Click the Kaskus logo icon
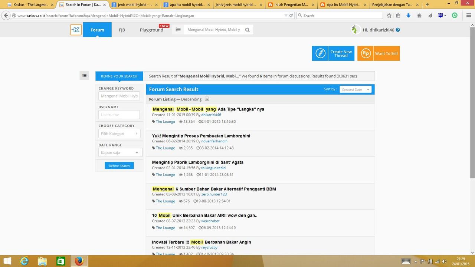 [76, 30]
